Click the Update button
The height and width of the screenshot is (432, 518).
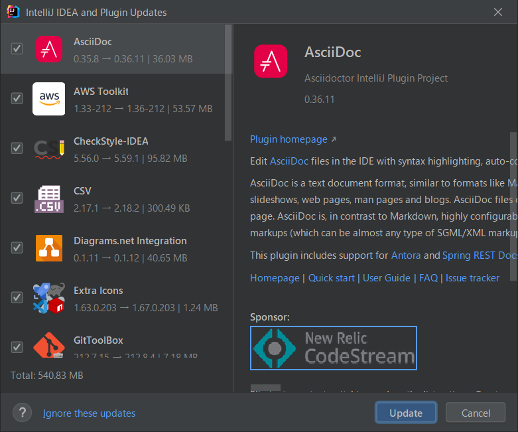(406, 413)
